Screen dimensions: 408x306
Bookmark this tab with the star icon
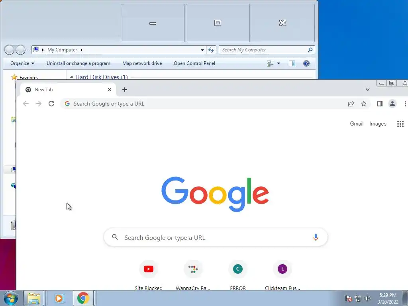[x=364, y=104]
